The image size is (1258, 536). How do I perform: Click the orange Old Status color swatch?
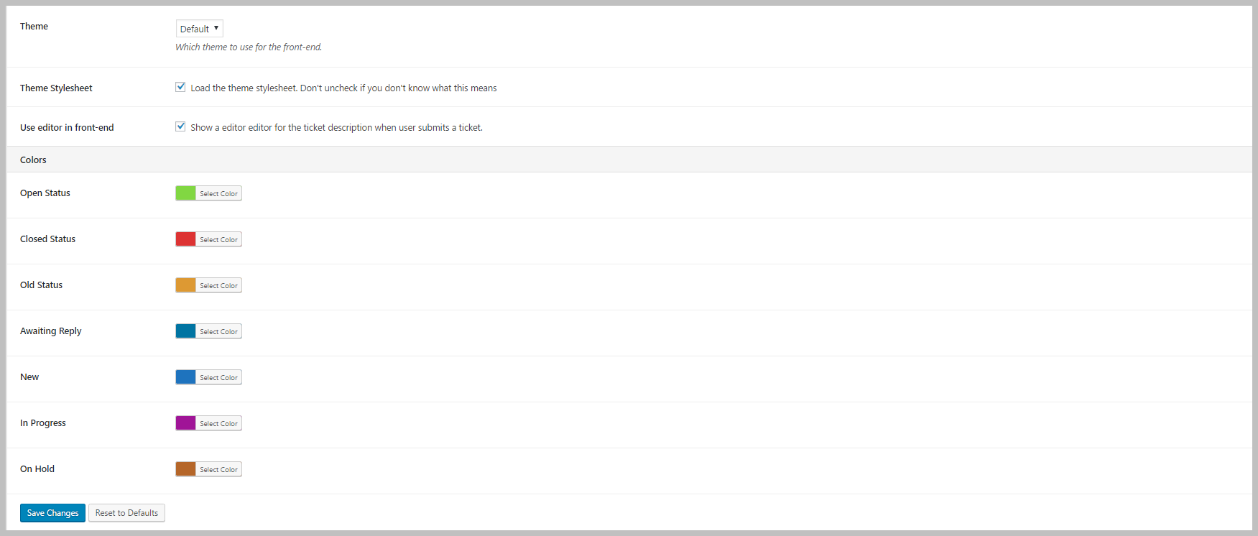(x=186, y=285)
